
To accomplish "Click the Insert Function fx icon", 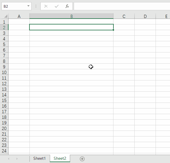I will coord(67,6).
